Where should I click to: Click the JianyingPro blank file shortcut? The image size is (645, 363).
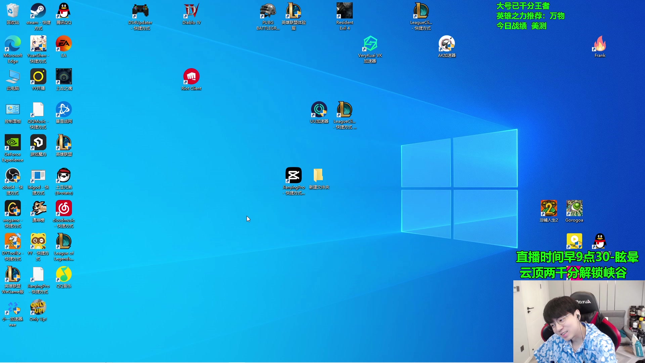tap(38, 280)
